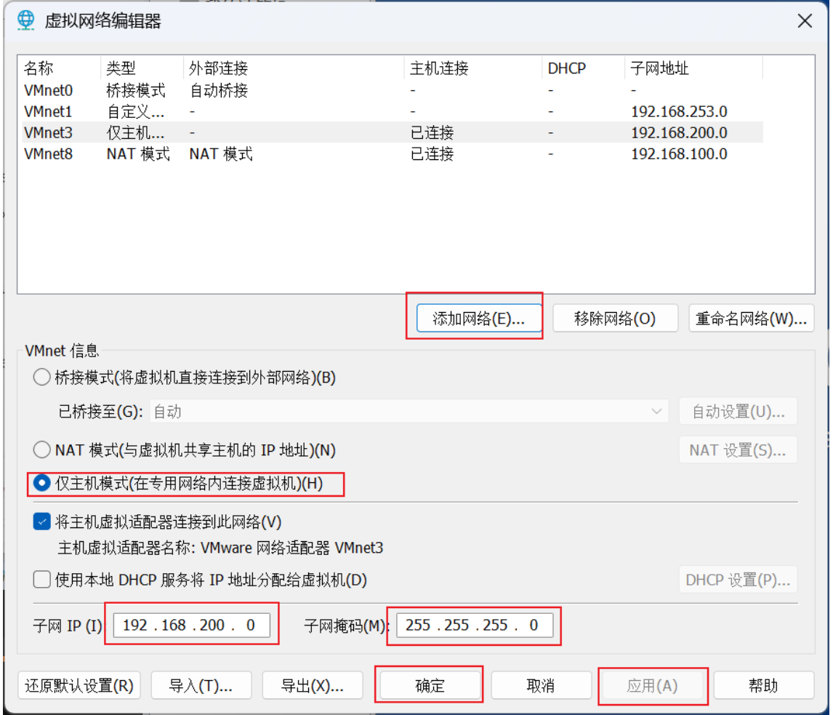Click the 子网掩码 input field
The width and height of the screenshot is (833, 715).
[x=475, y=625]
